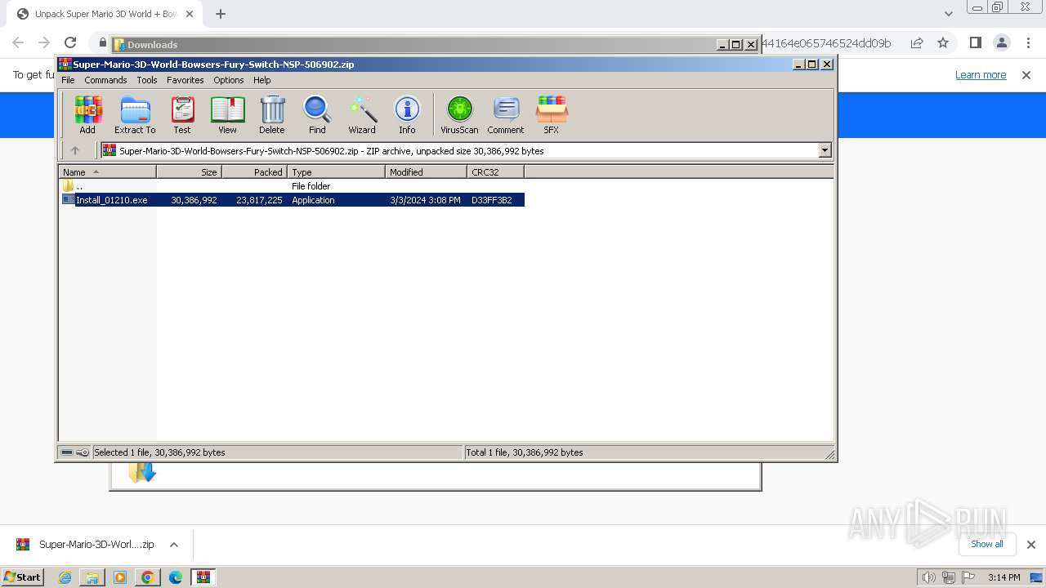Show archive Info
Screen dimensions: 1046x588
[407, 114]
